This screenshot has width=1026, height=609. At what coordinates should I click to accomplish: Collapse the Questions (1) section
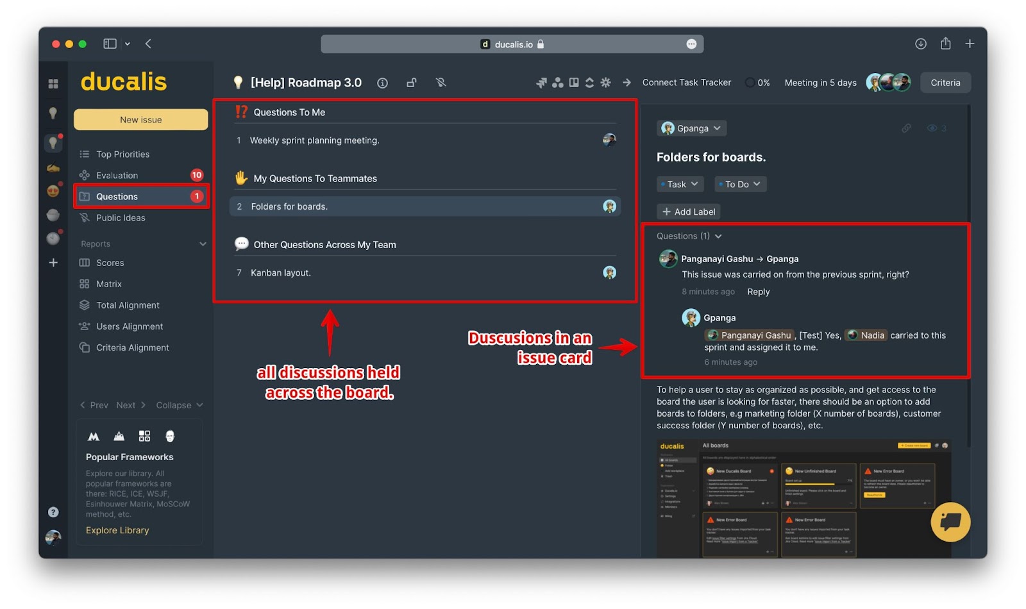(x=689, y=236)
